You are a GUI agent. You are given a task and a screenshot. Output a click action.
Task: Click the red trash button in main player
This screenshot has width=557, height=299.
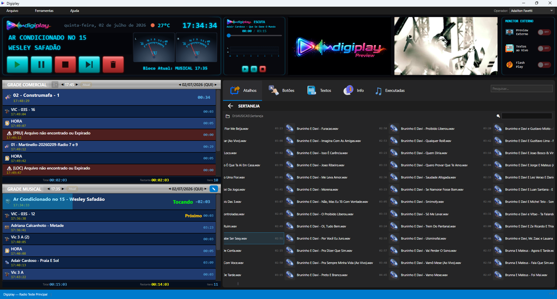click(113, 64)
